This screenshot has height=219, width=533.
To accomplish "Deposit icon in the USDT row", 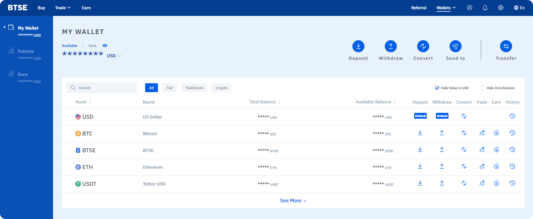I will point(420,183).
